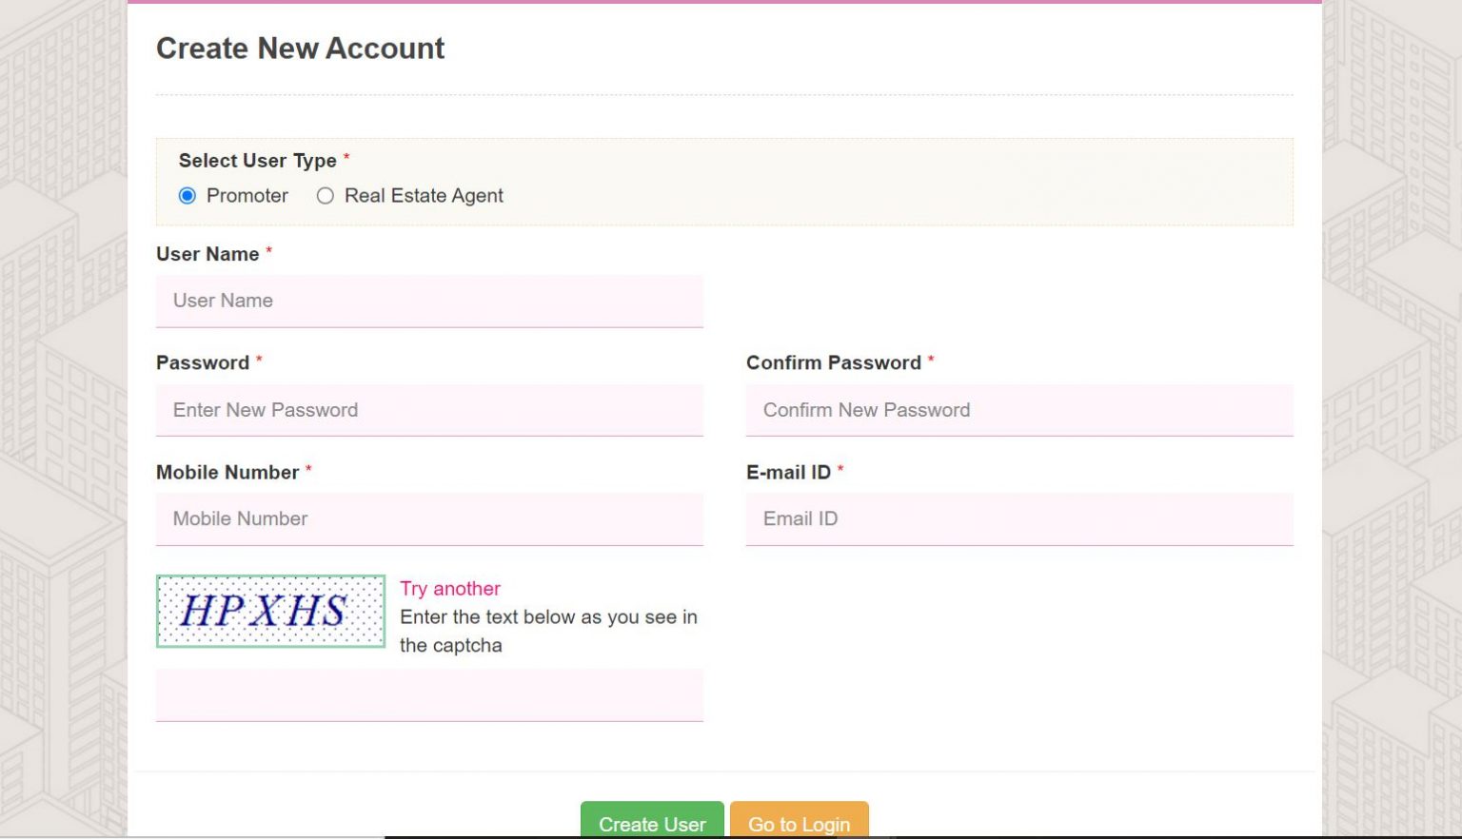Click the 'Create New Account' page title
This screenshot has height=839, width=1462.
[x=300, y=49]
